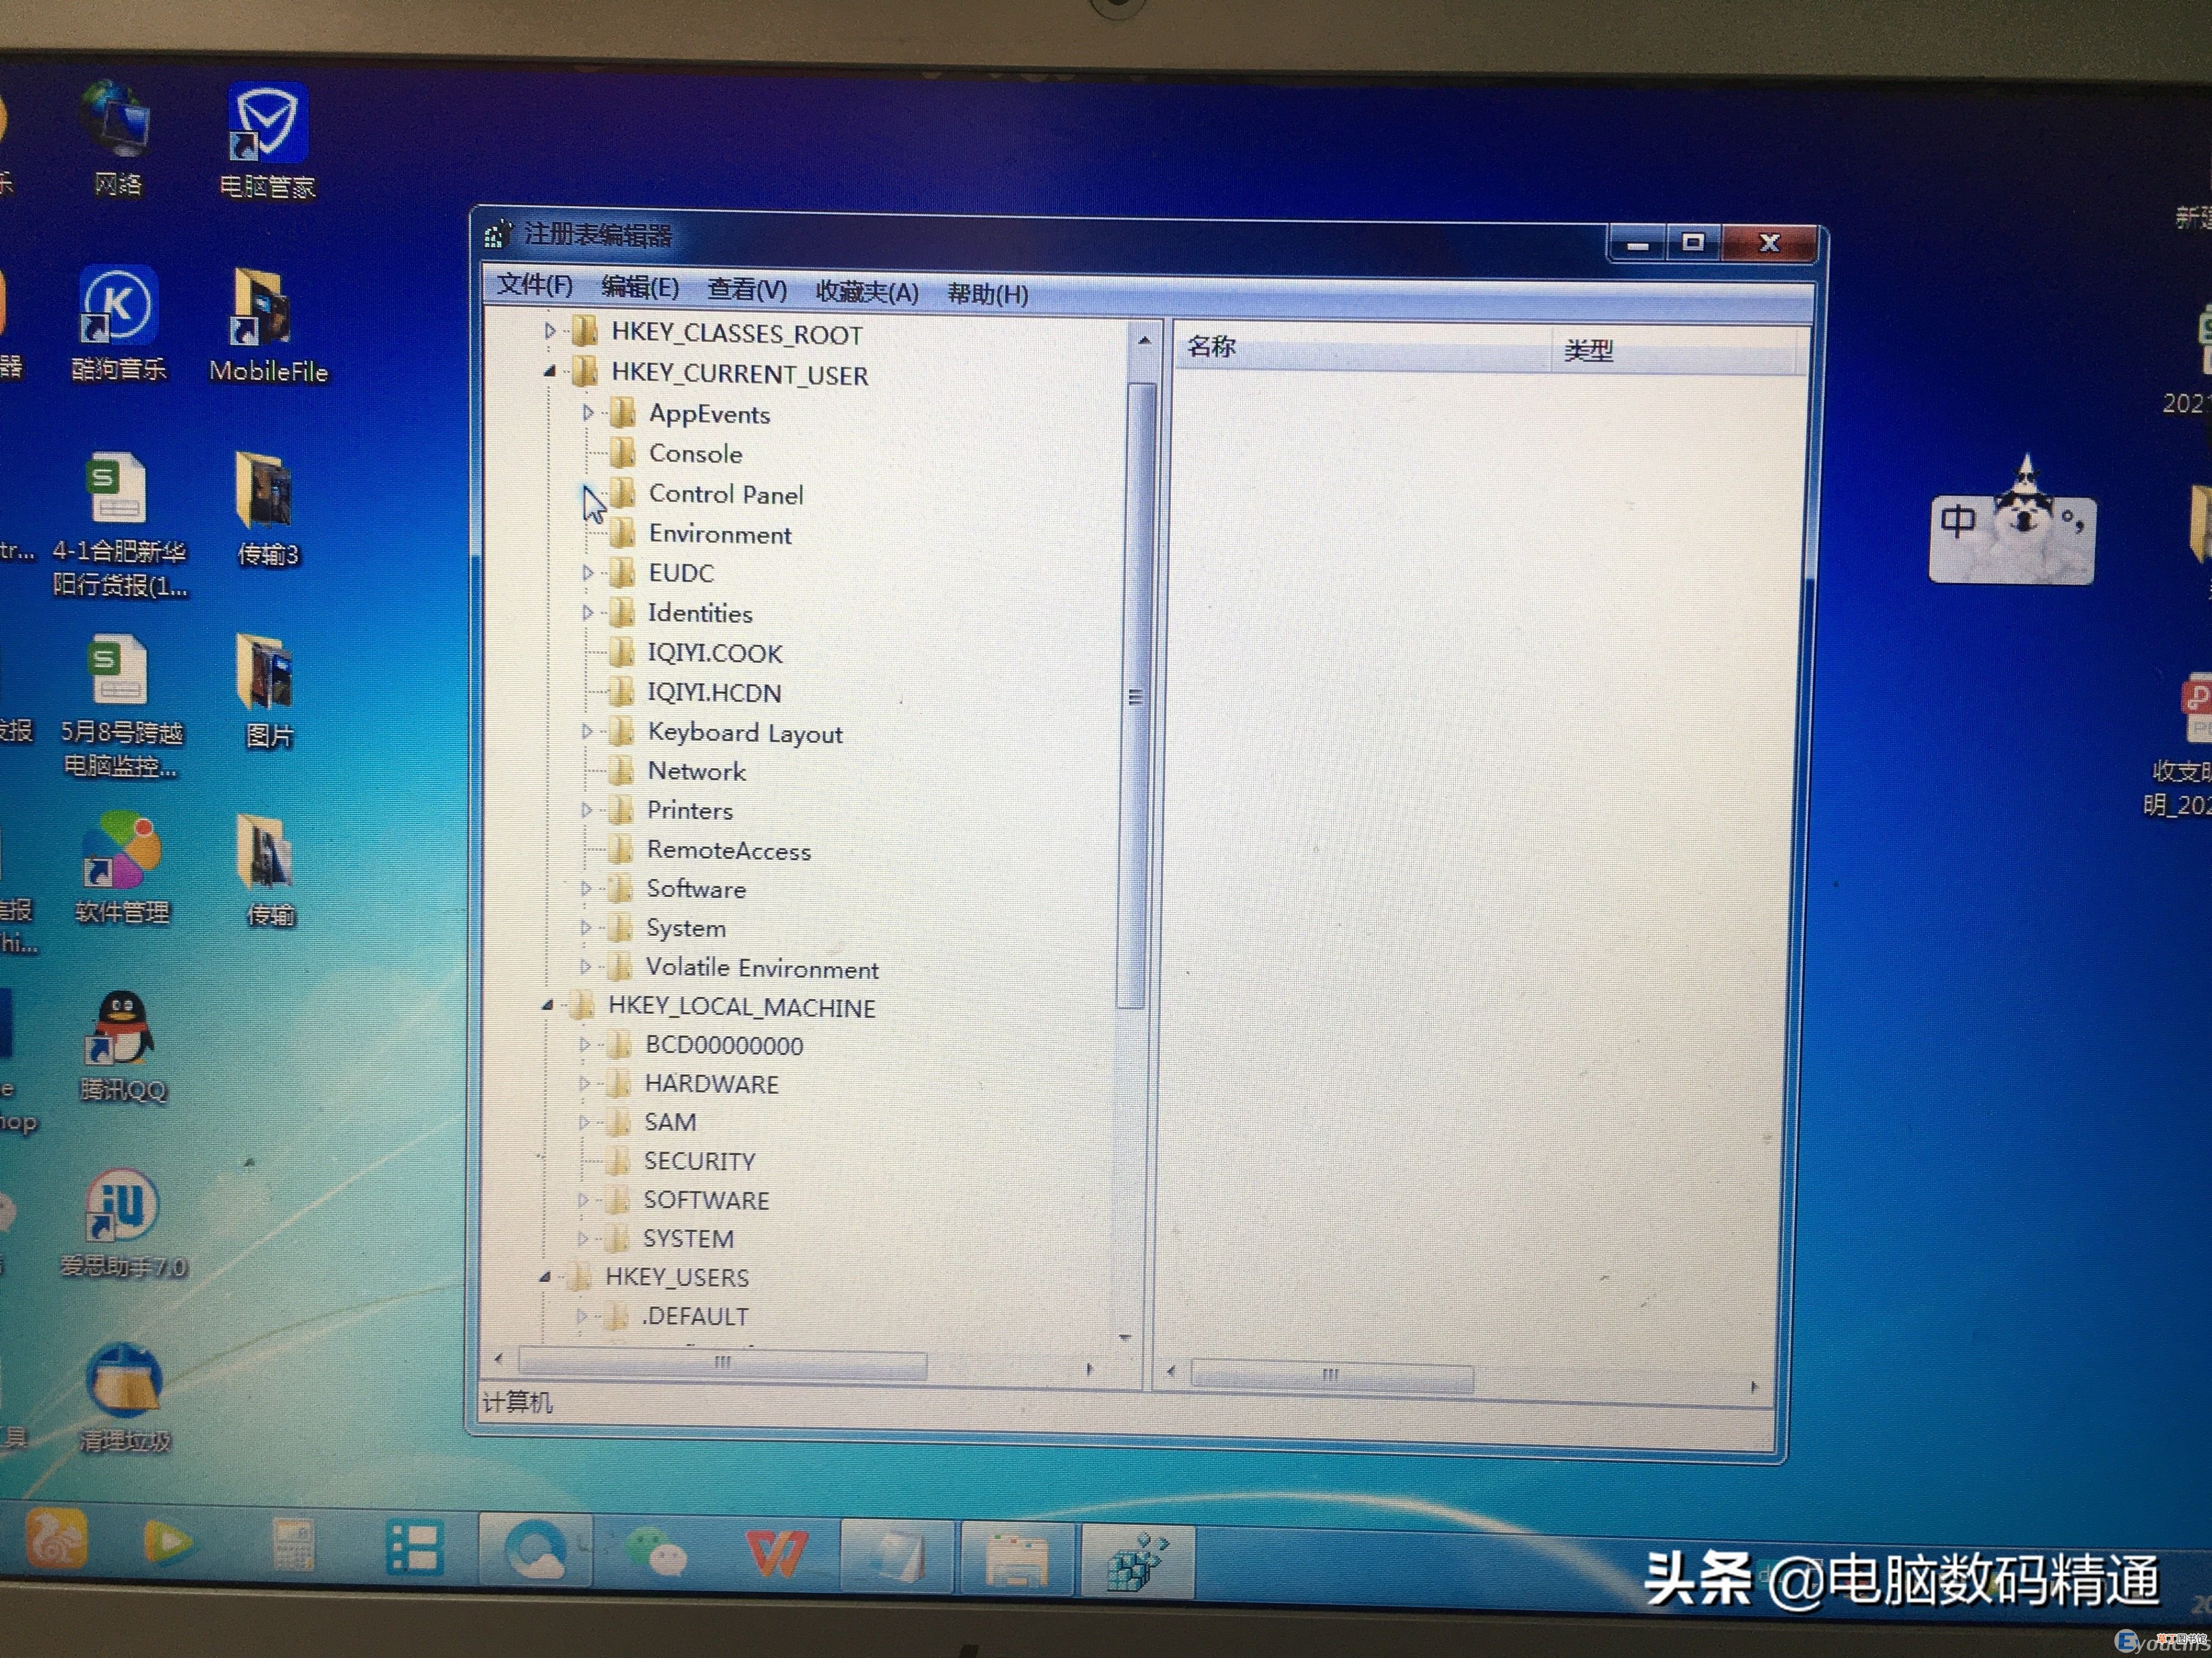Expand the Volatile Environment key

585,967
